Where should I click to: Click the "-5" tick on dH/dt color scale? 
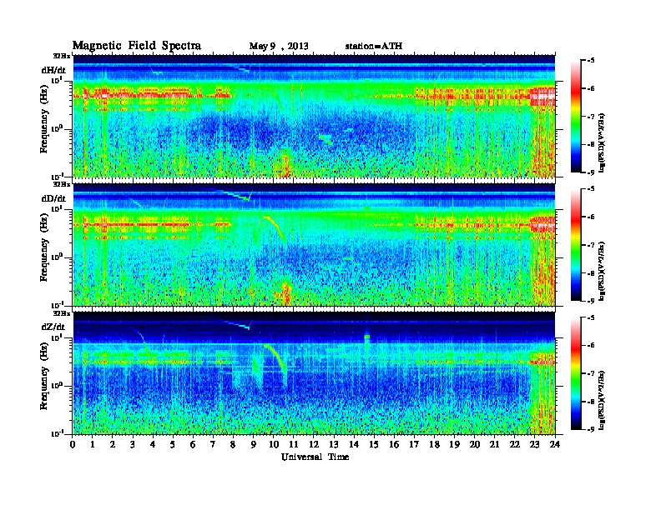tap(591, 61)
